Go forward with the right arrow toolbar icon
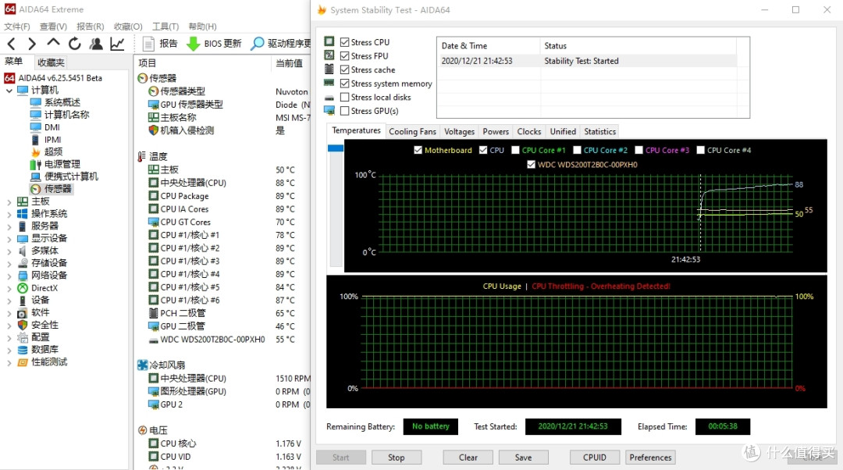This screenshot has height=470, width=843. click(32, 44)
